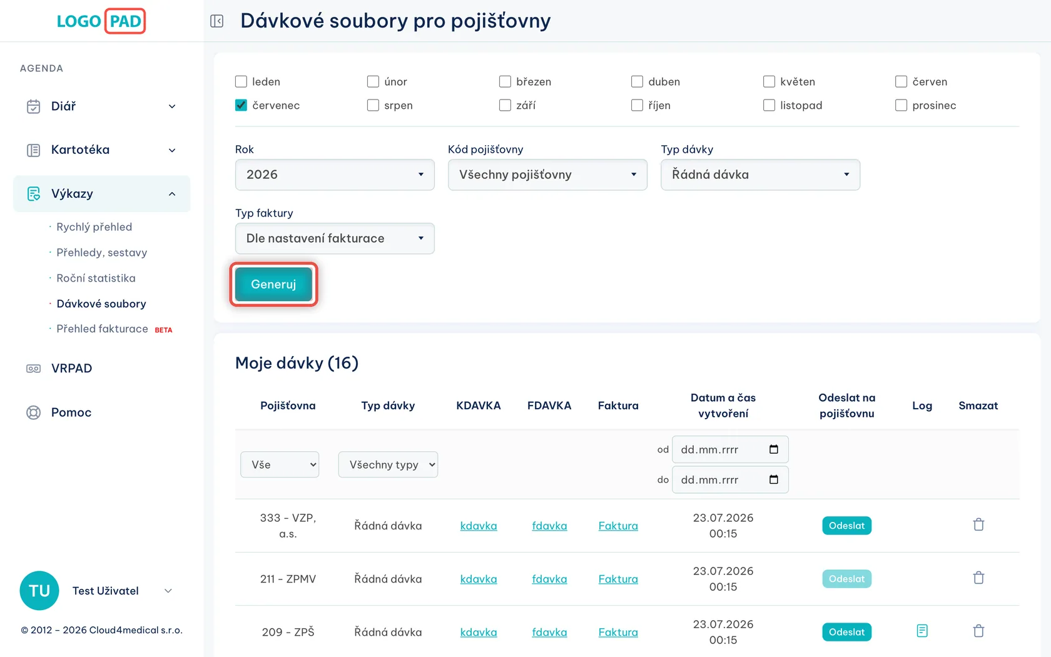Open Přehledy, sestavy submenu item
This screenshot has height=657, width=1051.
pyautogui.click(x=101, y=252)
